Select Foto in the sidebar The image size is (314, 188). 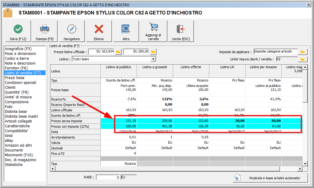9,107
